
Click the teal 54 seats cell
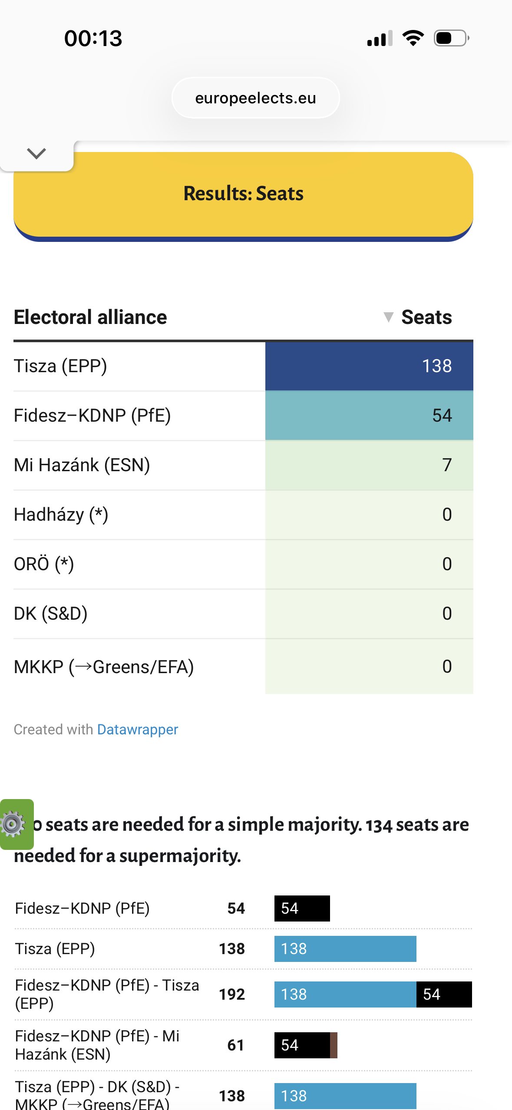(x=369, y=416)
